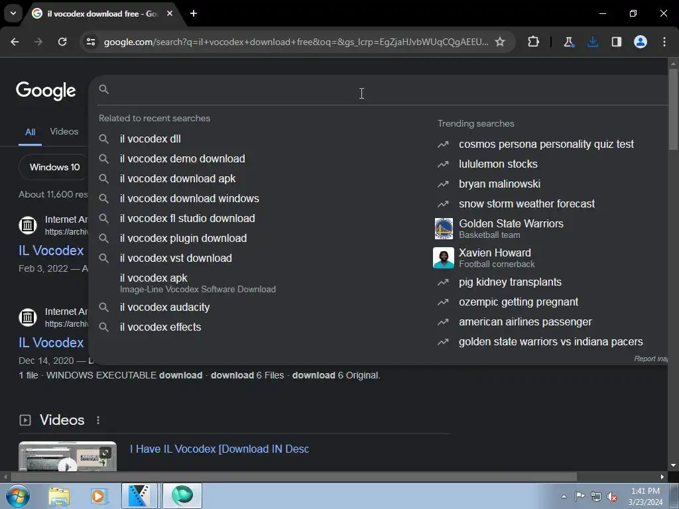The height and width of the screenshot is (509, 679).
Task: Open trending Golden State Warriors entry
Action: 511,229
